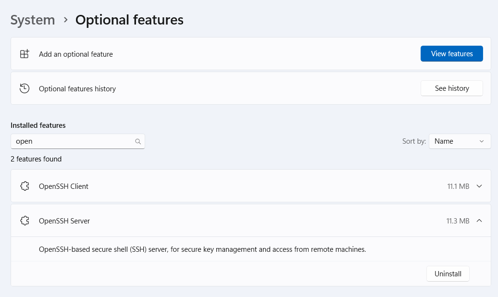This screenshot has height=297, width=498.
Task: Click the breadcrumb arrow after System
Action: coord(65,20)
